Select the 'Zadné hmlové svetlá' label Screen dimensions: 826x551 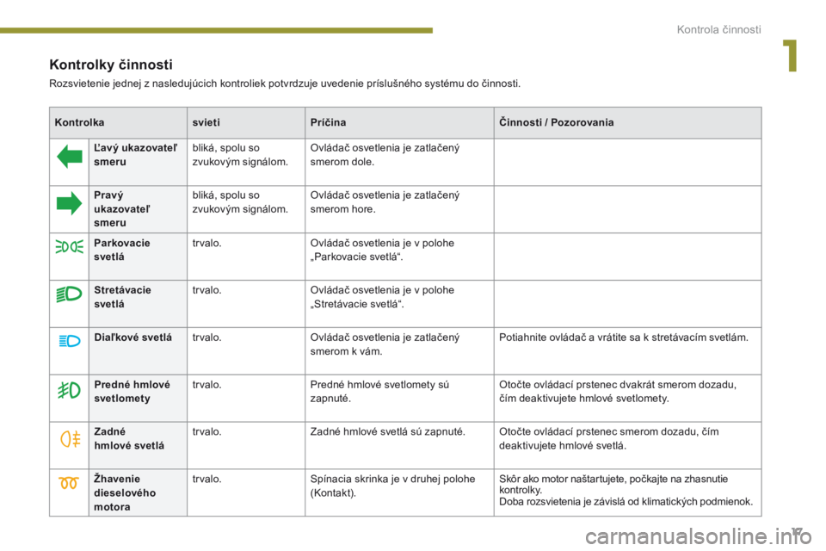pos(129,439)
